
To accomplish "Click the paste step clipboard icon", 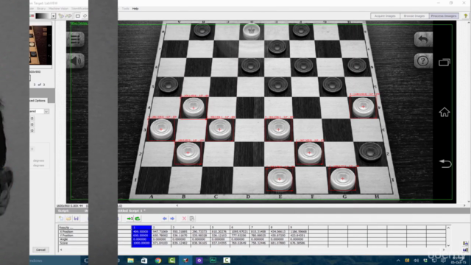I will 192,219.
